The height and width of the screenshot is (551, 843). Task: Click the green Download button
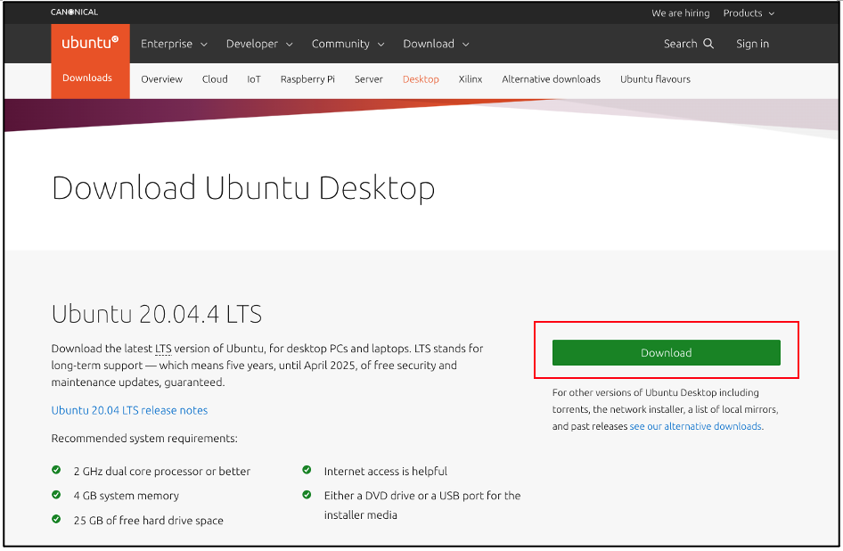coord(667,352)
